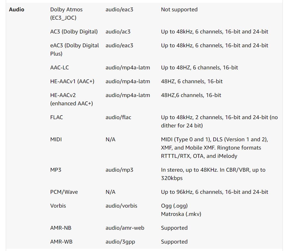This screenshot has width=285, height=251.
Task: Click the HE-AACv1 (AAC+) format name
Action: [72, 81]
